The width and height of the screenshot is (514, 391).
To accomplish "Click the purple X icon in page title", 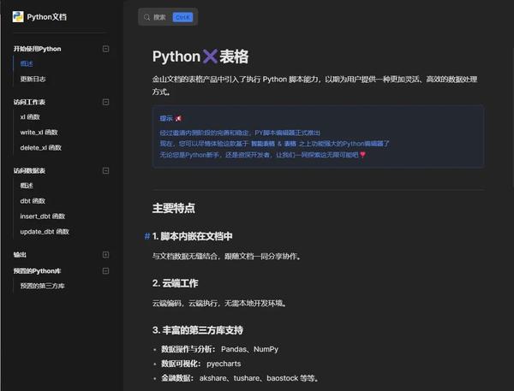I will (x=210, y=56).
